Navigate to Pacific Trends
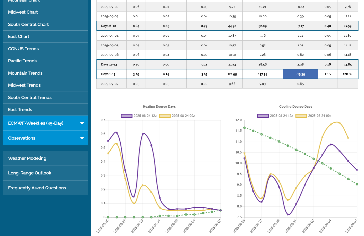Screen dimensions: 364x236 22,61
